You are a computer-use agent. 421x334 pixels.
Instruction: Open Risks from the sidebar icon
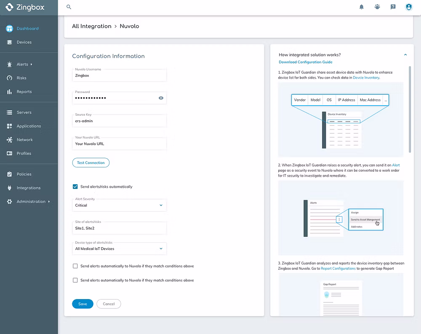tap(9, 78)
